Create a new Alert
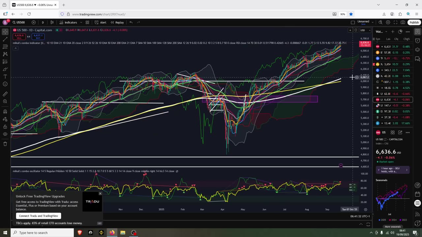Image resolution: width=422 pixels, height=237 pixels. (100, 22)
